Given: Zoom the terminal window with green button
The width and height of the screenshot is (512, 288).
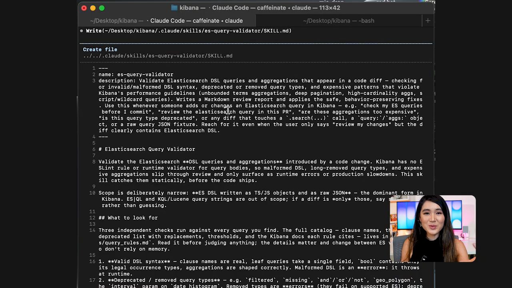Looking at the screenshot, I should tap(102, 8).
